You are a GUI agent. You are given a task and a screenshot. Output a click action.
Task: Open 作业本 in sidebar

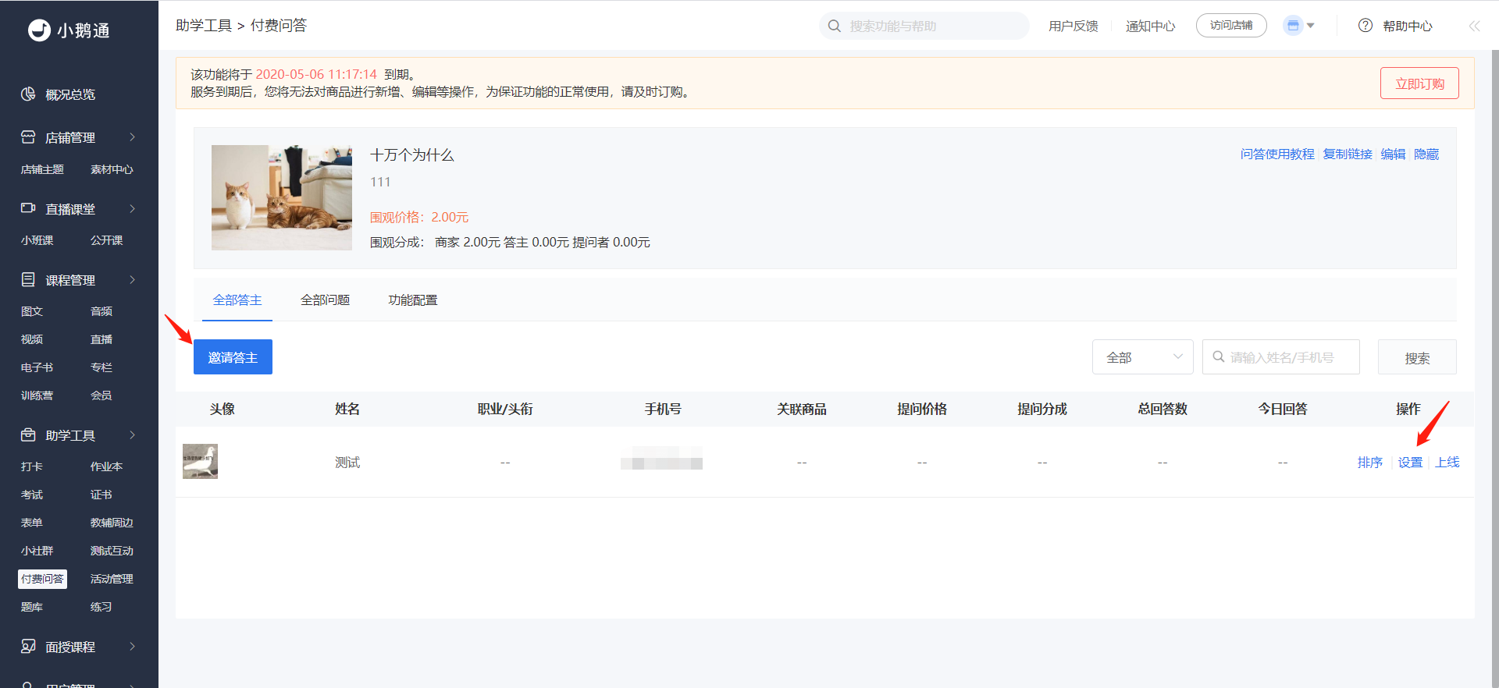(x=106, y=466)
